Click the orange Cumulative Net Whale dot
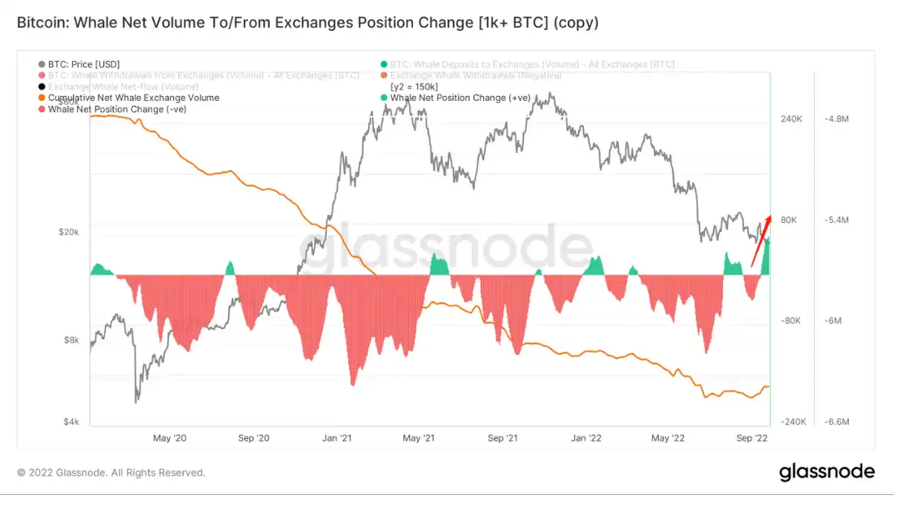The width and height of the screenshot is (910, 508). coord(41,98)
